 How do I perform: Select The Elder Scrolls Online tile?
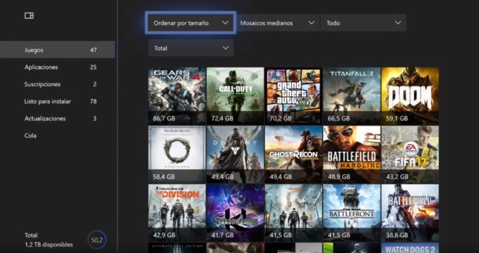point(177,154)
